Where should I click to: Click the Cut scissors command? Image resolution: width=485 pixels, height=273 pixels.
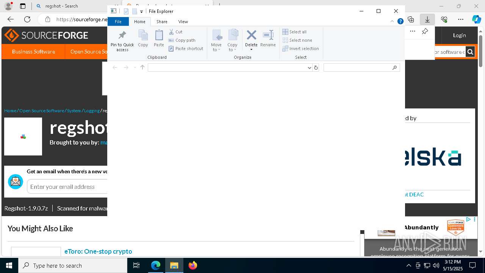[175, 32]
